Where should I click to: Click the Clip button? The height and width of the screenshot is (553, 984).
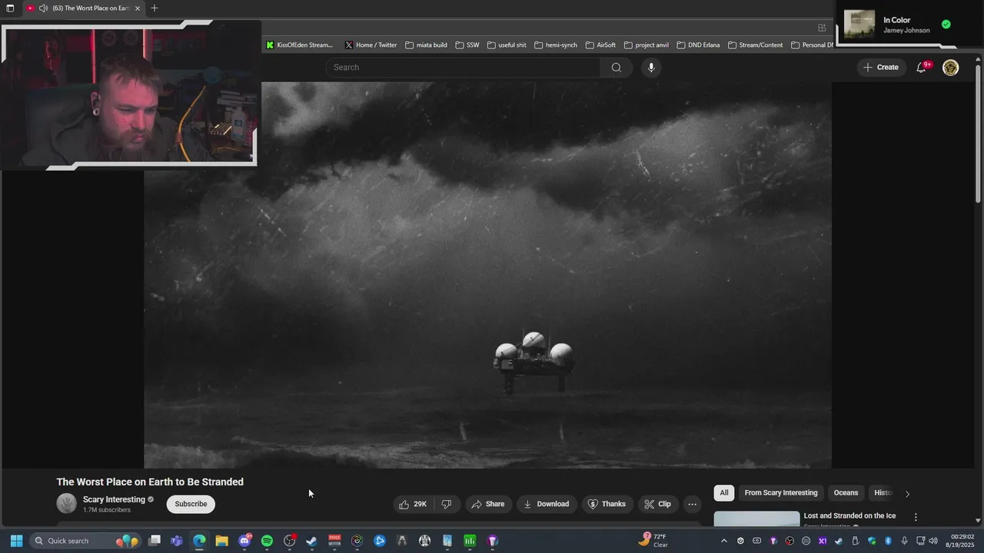coord(657,504)
